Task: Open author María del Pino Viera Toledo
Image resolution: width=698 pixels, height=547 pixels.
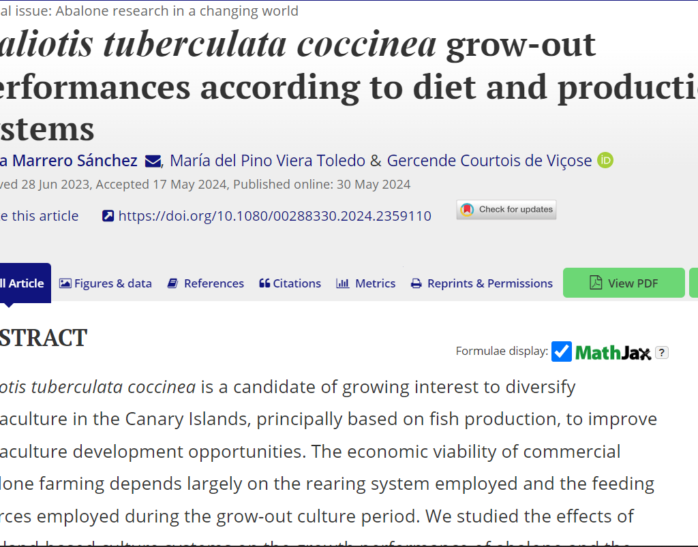Action: [x=267, y=161]
